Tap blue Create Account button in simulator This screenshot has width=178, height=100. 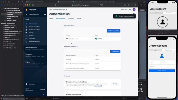(x=162, y=71)
